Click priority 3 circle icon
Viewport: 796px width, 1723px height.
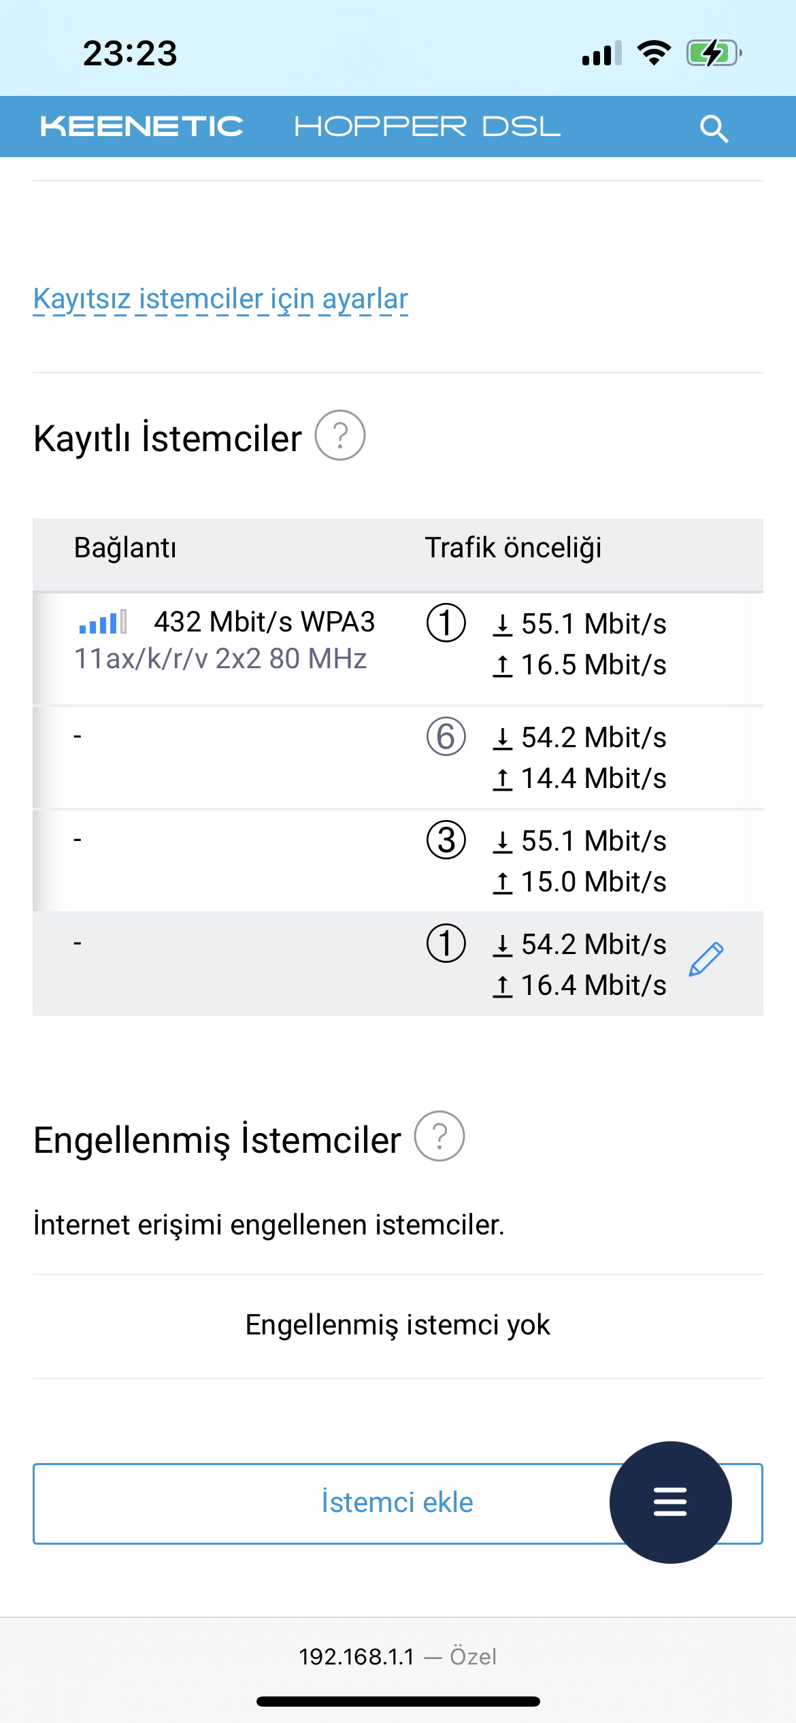[x=446, y=840]
